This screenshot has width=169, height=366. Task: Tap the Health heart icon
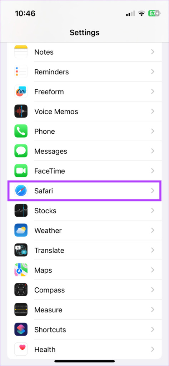(21, 350)
